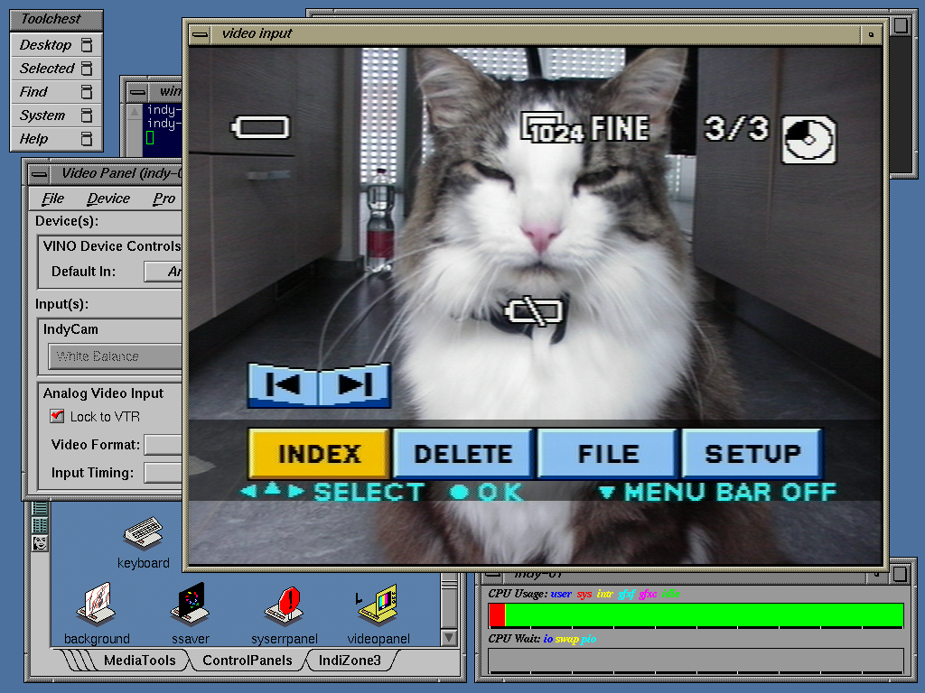This screenshot has height=693, width=925.
Task: Open the Input Timing dropdown
Action: tap(164, 472)
